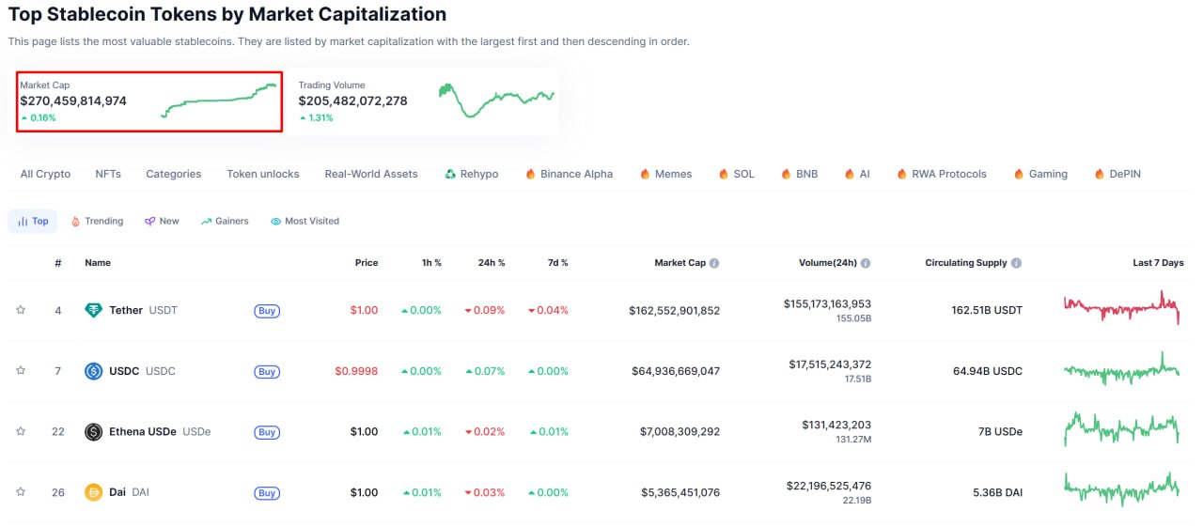Image resolution: width=1203 pixels, height=527 pixels.
Task: Star USDC to add to watchlist
Action: point(21,371)
